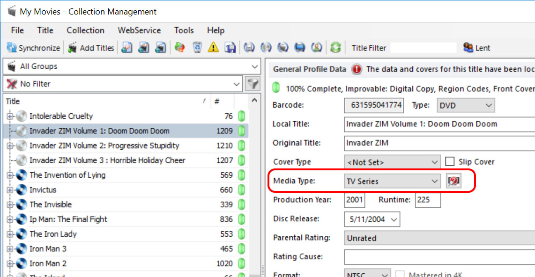The image size is (535, 277).
Task: Click the toolbar icon right after Add Titles
Action: click(x=126, y=48)
